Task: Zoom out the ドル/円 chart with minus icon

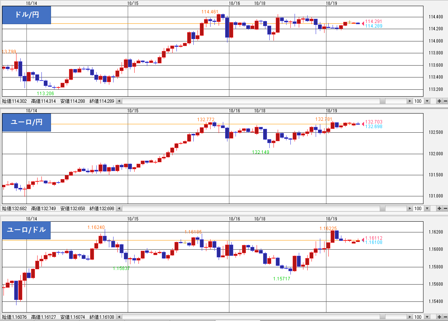Action: click(445, 101)
